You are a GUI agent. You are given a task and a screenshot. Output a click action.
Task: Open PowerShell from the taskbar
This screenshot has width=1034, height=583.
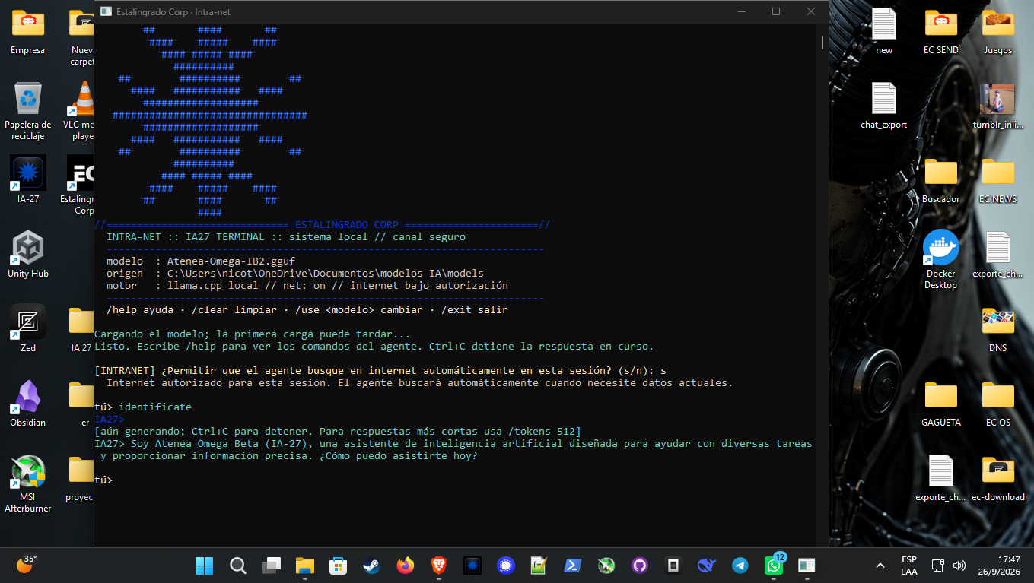click(x=572, y=566)
